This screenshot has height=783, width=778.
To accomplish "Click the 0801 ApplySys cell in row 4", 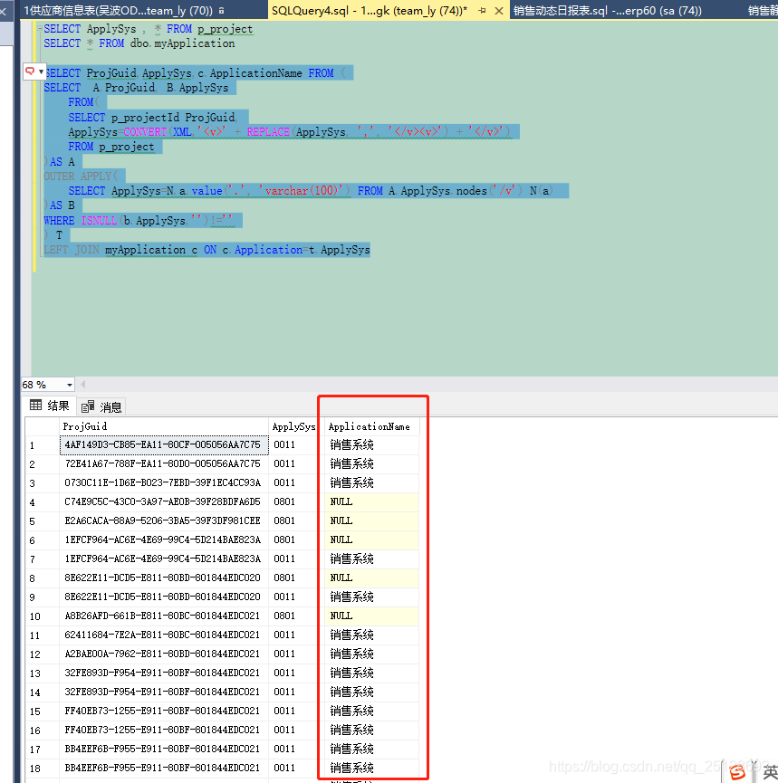I will coord(293,501).
